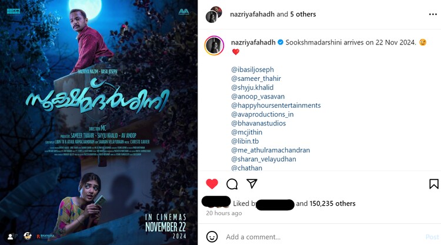
Task: Open the three-dot more options menu
Action: 433,14
